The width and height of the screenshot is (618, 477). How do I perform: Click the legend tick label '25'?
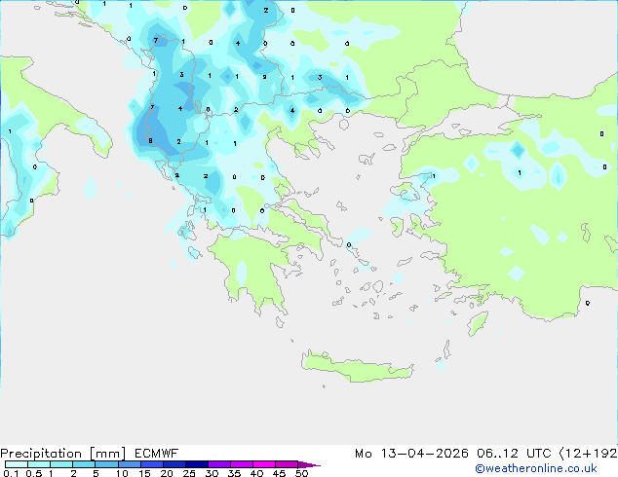coord(189,473)
